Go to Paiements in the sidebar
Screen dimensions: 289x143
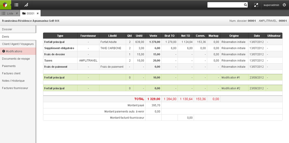pos(9,66)
